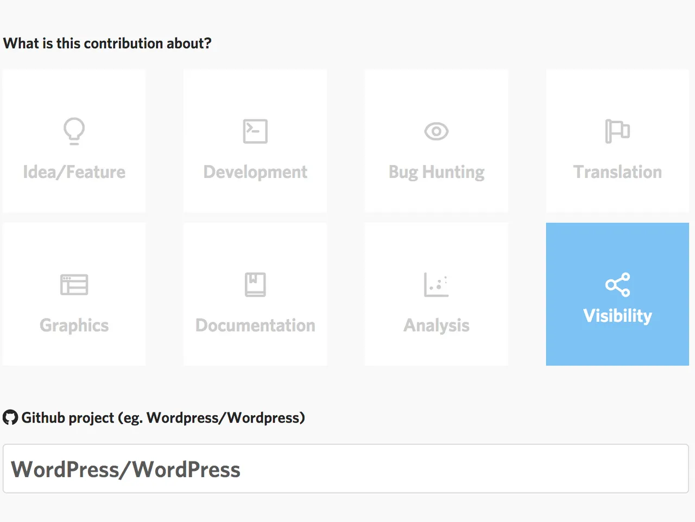Select the lightbulb Idea/Feature icon
The height and width of the screenshot is (522, 695).
[x=74, y=131]
